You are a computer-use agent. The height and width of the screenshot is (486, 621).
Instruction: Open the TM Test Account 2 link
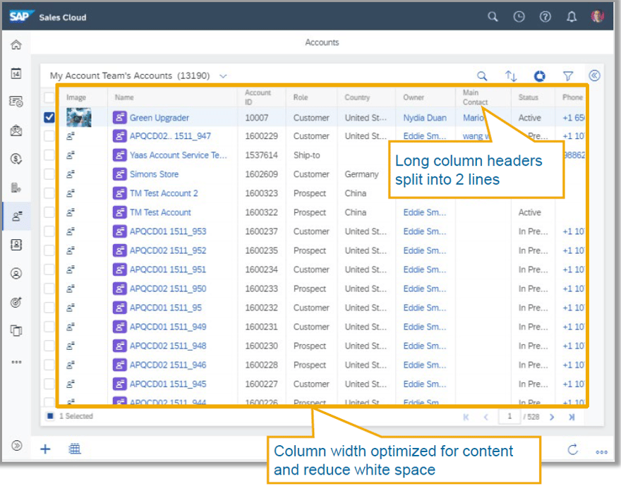coord(164,193)
